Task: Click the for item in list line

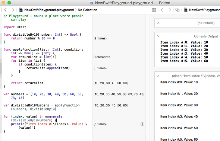Action: point(28,61)
